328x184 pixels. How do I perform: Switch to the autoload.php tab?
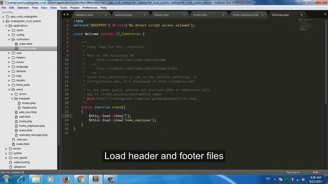point(124,15)
